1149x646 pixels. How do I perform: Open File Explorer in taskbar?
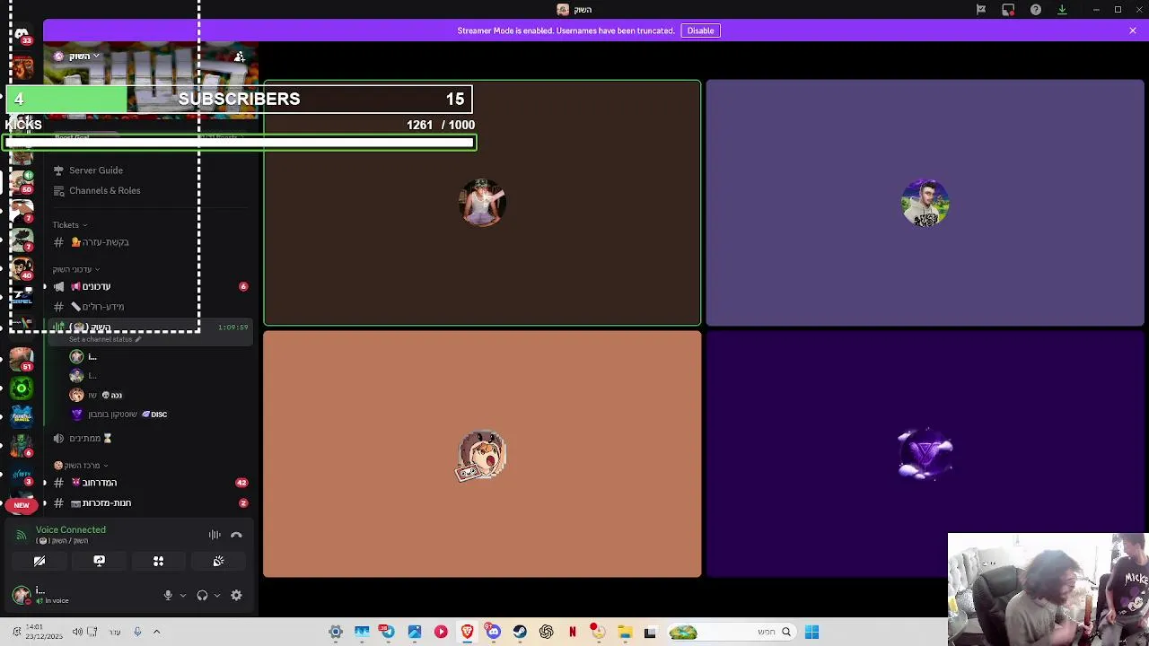click(x=625, y=632)
